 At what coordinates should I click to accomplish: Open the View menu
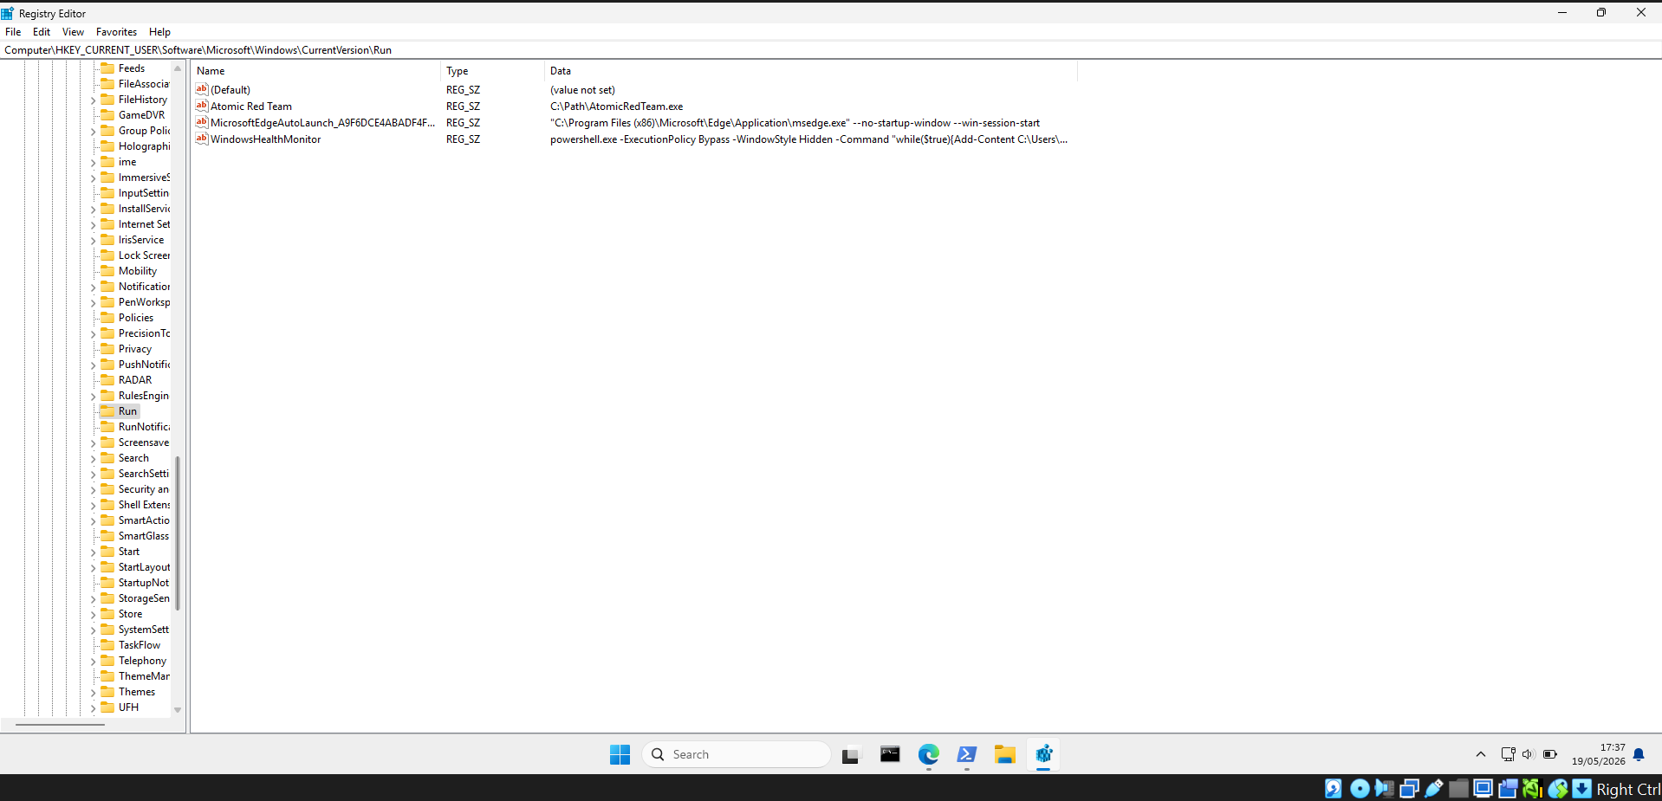point(73,32)
